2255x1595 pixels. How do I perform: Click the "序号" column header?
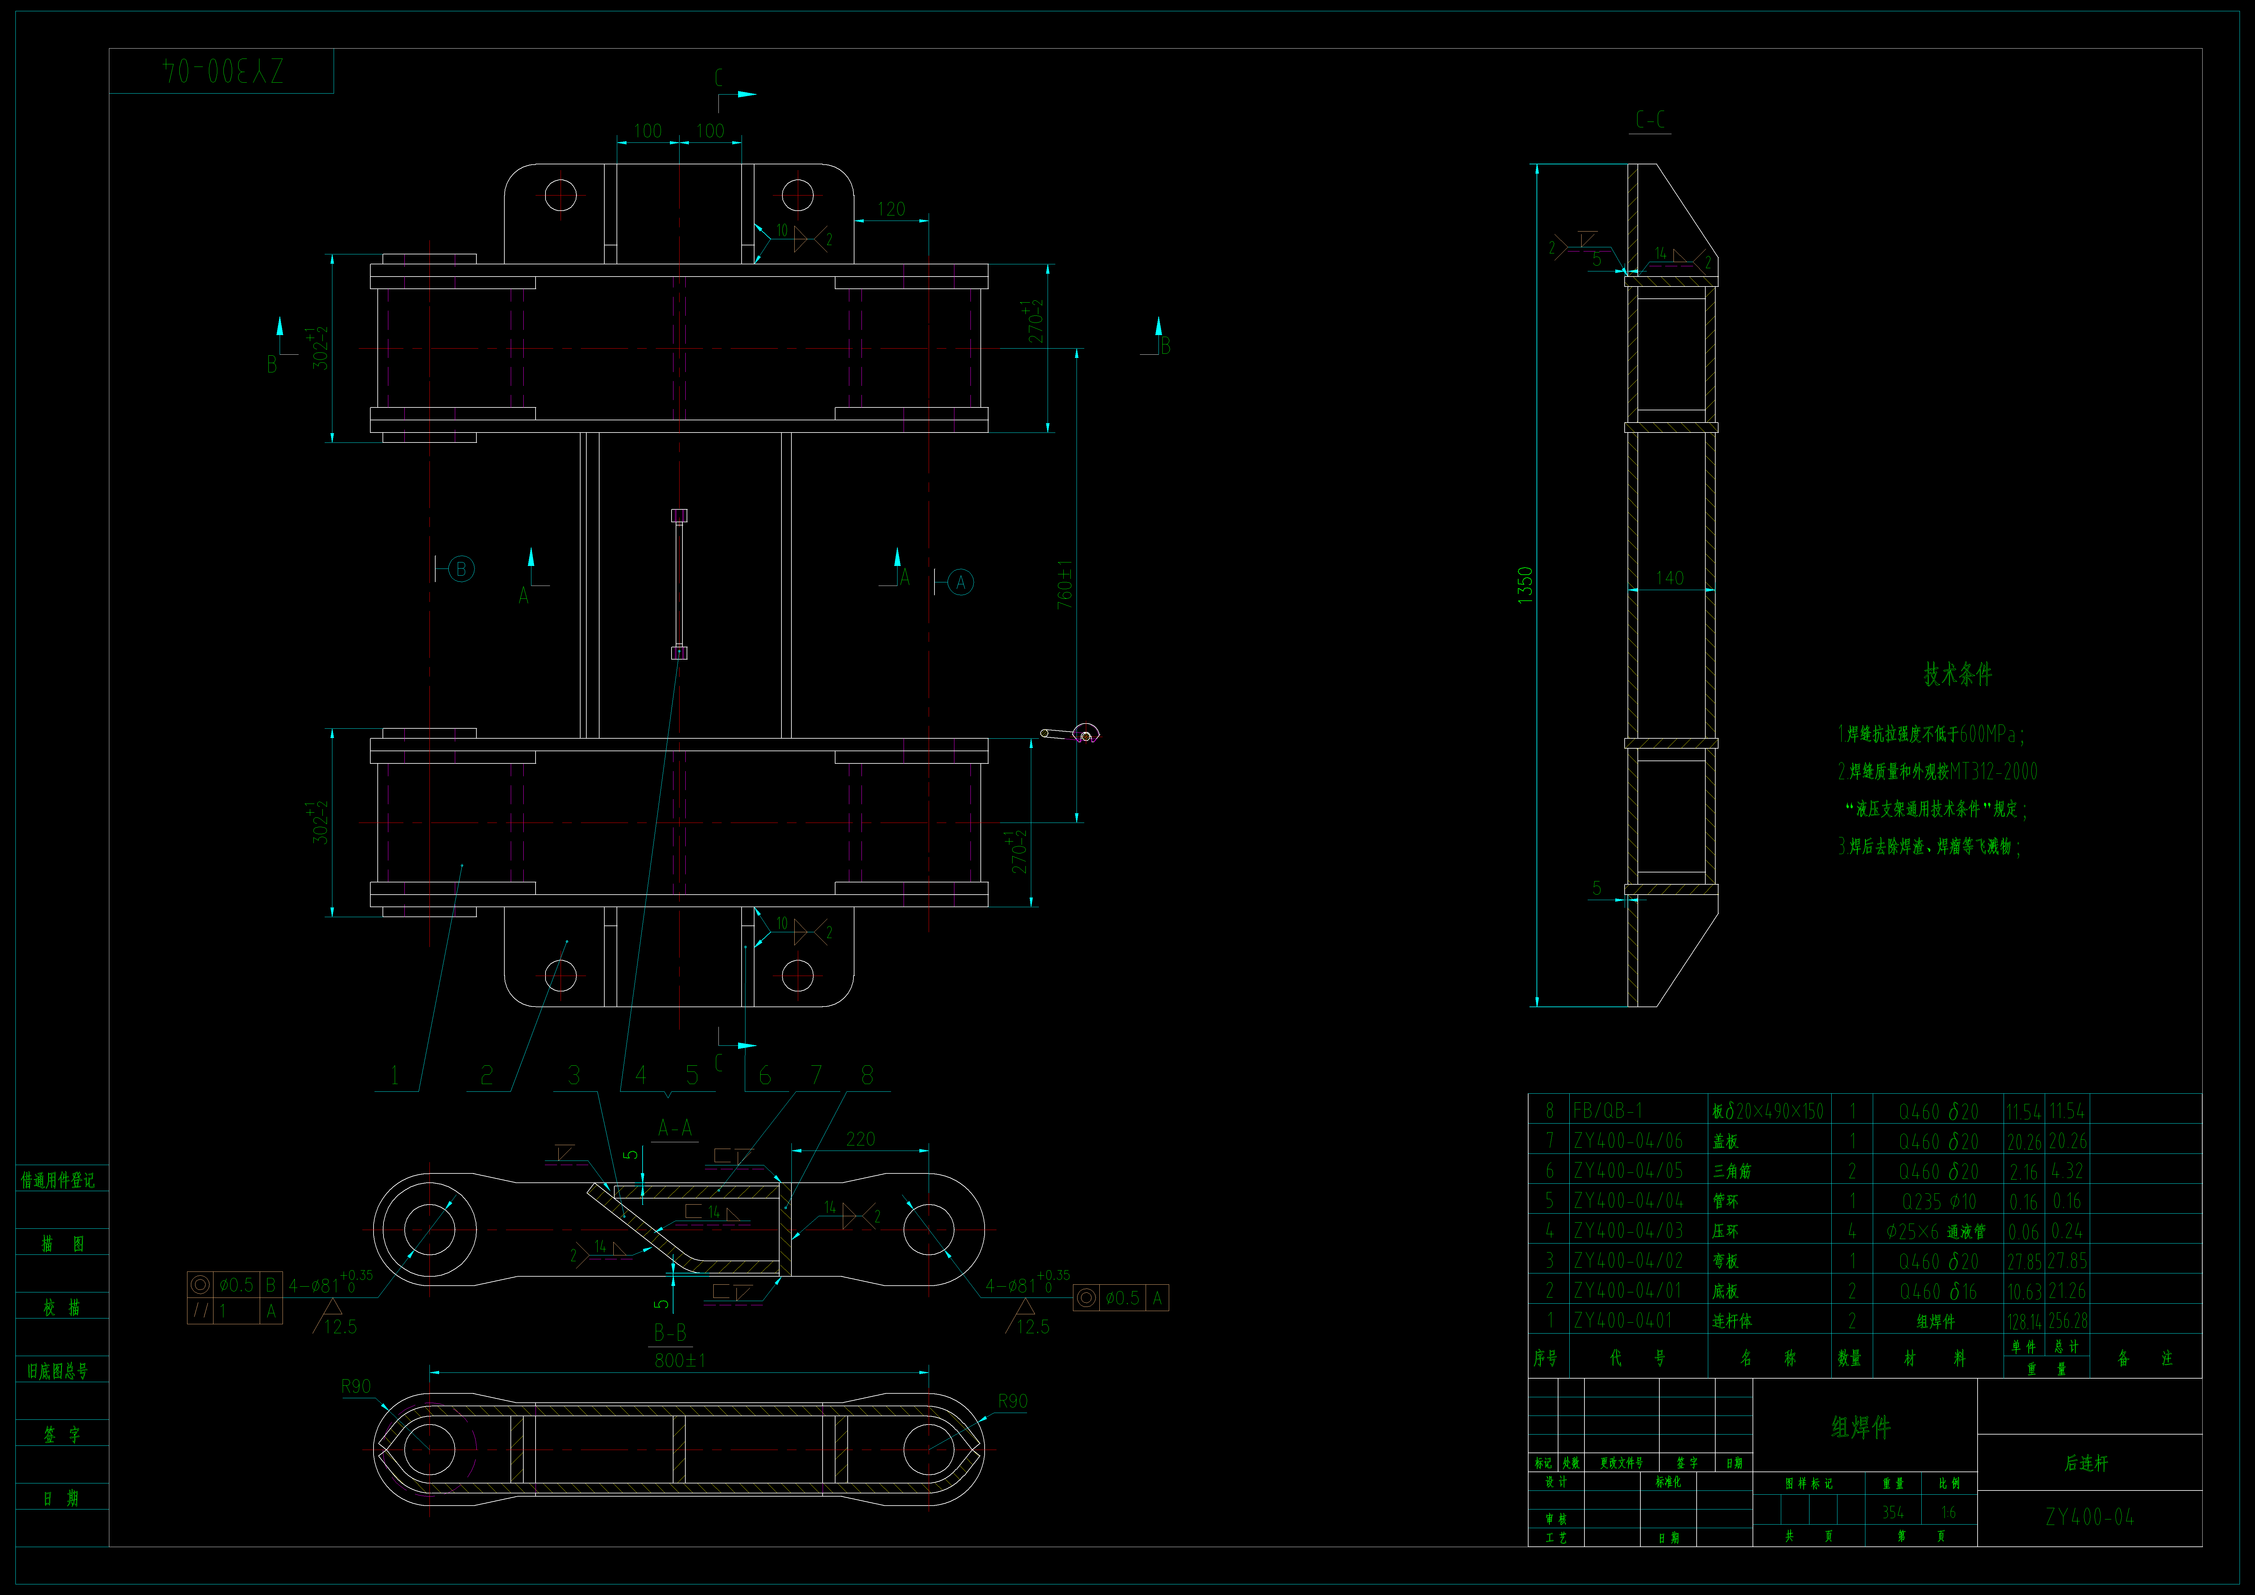click(1546, 1358)
